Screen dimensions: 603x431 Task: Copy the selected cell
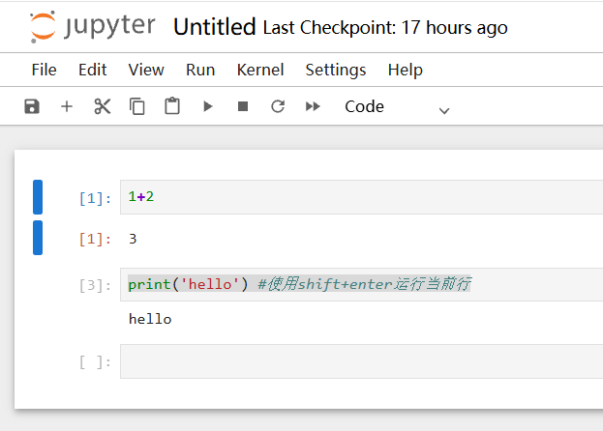tap(137, 106)
